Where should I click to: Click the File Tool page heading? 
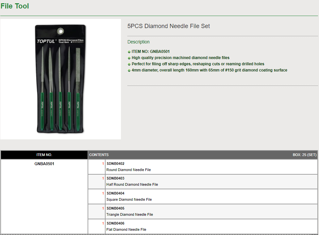pos(15,6)
